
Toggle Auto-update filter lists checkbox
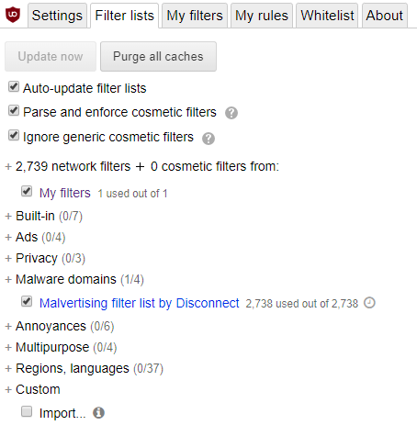click(14, 86)
